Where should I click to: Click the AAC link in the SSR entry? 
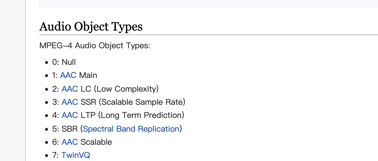70,102
